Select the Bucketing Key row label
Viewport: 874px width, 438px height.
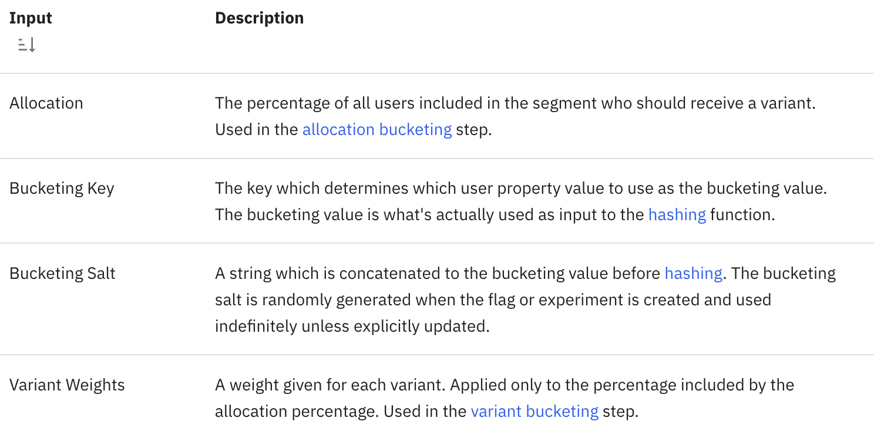(62, 188)
